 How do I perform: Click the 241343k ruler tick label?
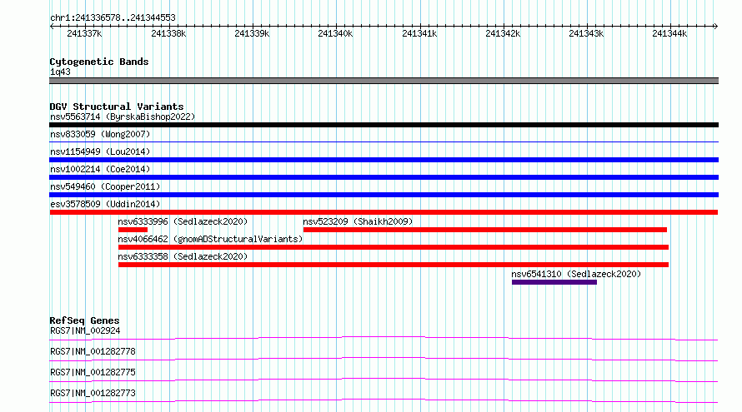pos(586,33)
